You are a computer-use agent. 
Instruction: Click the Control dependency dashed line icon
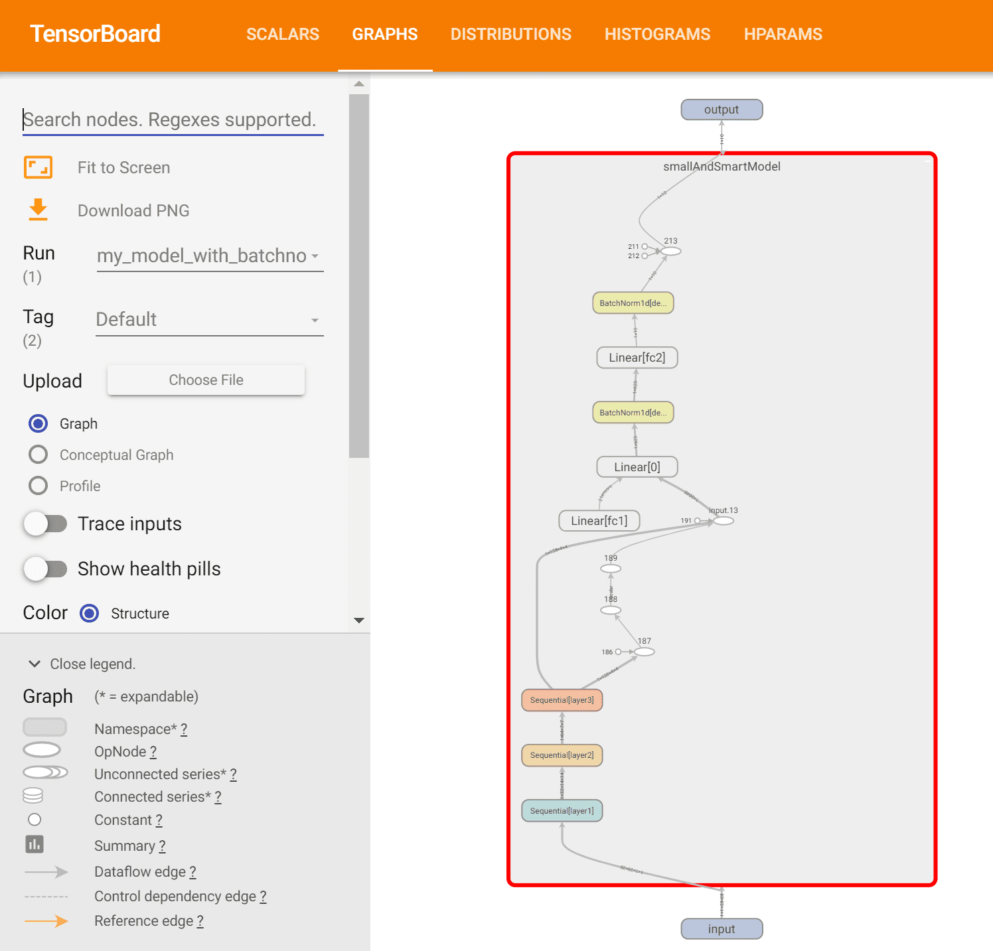(x=46, y=897)
